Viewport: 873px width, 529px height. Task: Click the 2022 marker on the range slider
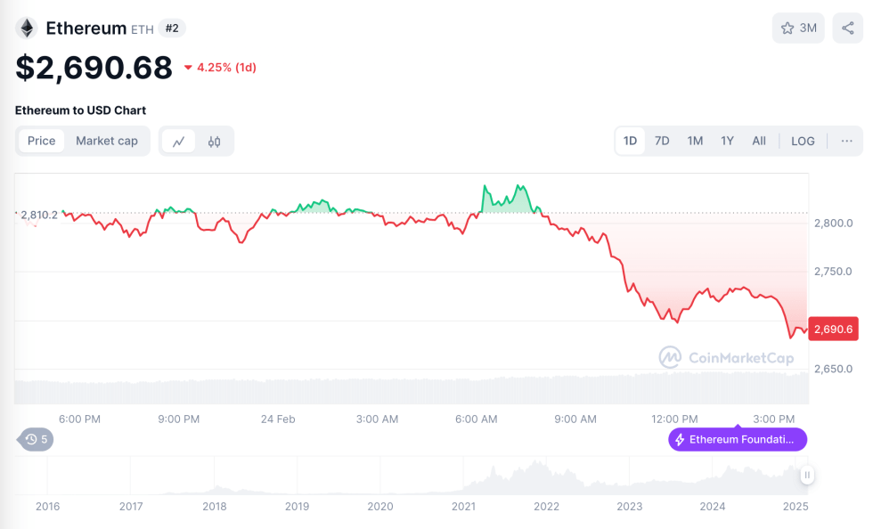546,507
